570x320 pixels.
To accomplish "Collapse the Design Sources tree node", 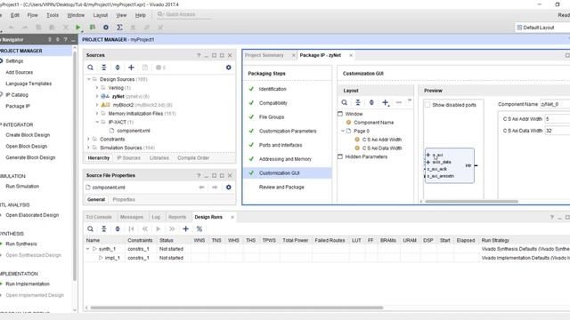I will (88, 79).
